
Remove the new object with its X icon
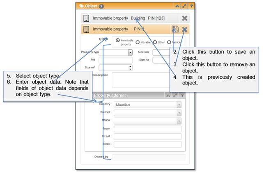[185, 30]
